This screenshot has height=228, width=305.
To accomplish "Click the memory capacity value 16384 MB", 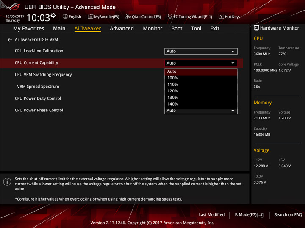I will pos(262,134).
